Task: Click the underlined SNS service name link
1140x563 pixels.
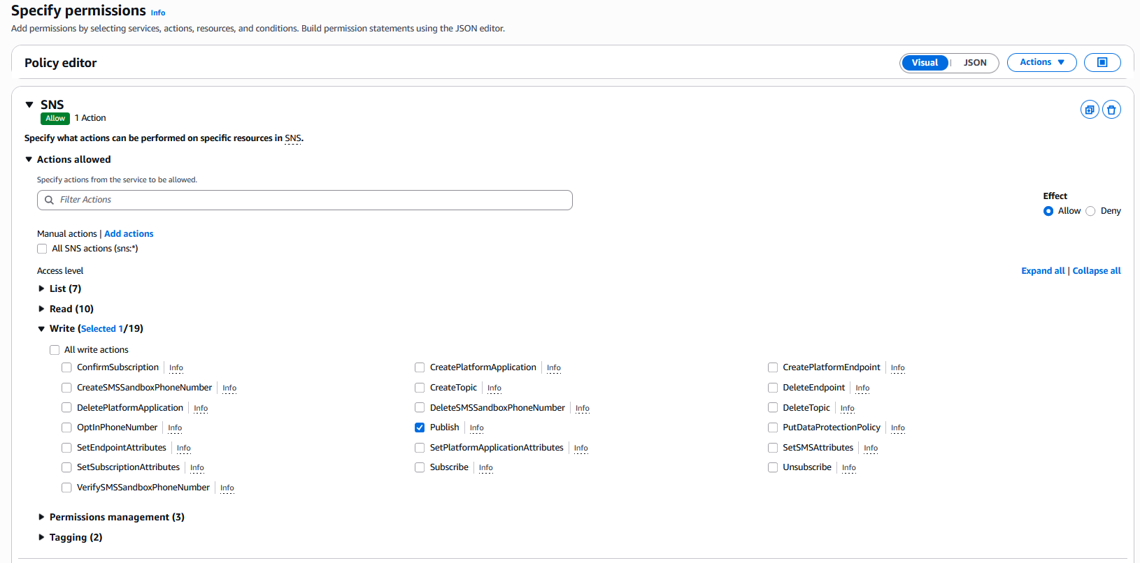Action: pos(293,138)
